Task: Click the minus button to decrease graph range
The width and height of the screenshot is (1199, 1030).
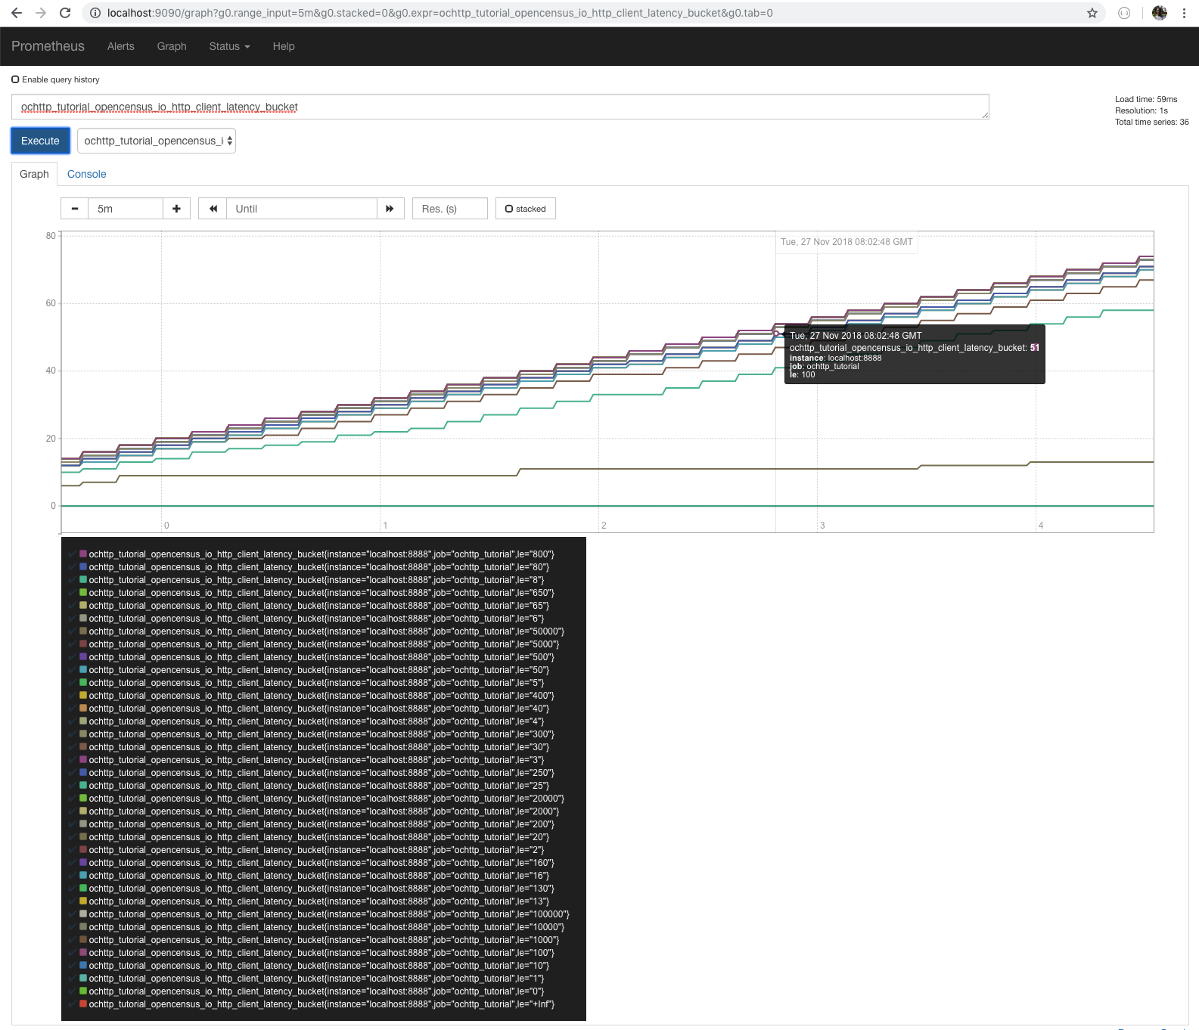Action: click(75, 209)
